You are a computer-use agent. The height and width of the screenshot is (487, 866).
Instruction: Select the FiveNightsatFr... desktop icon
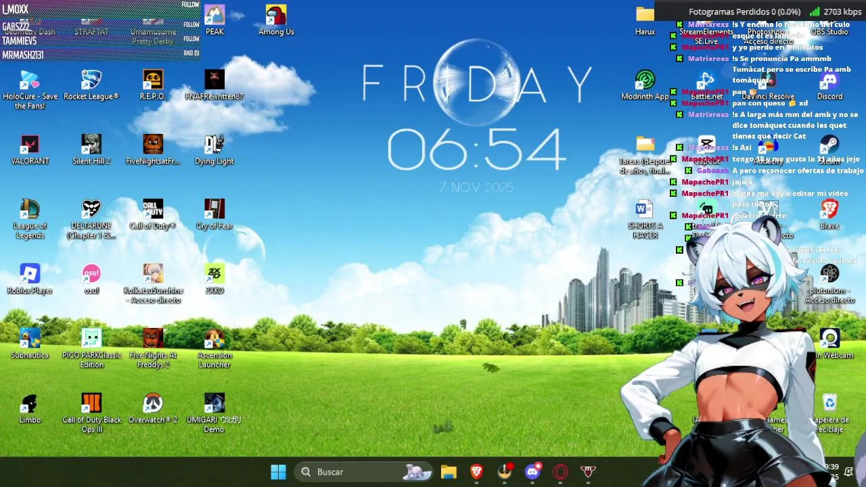(153, 150)
